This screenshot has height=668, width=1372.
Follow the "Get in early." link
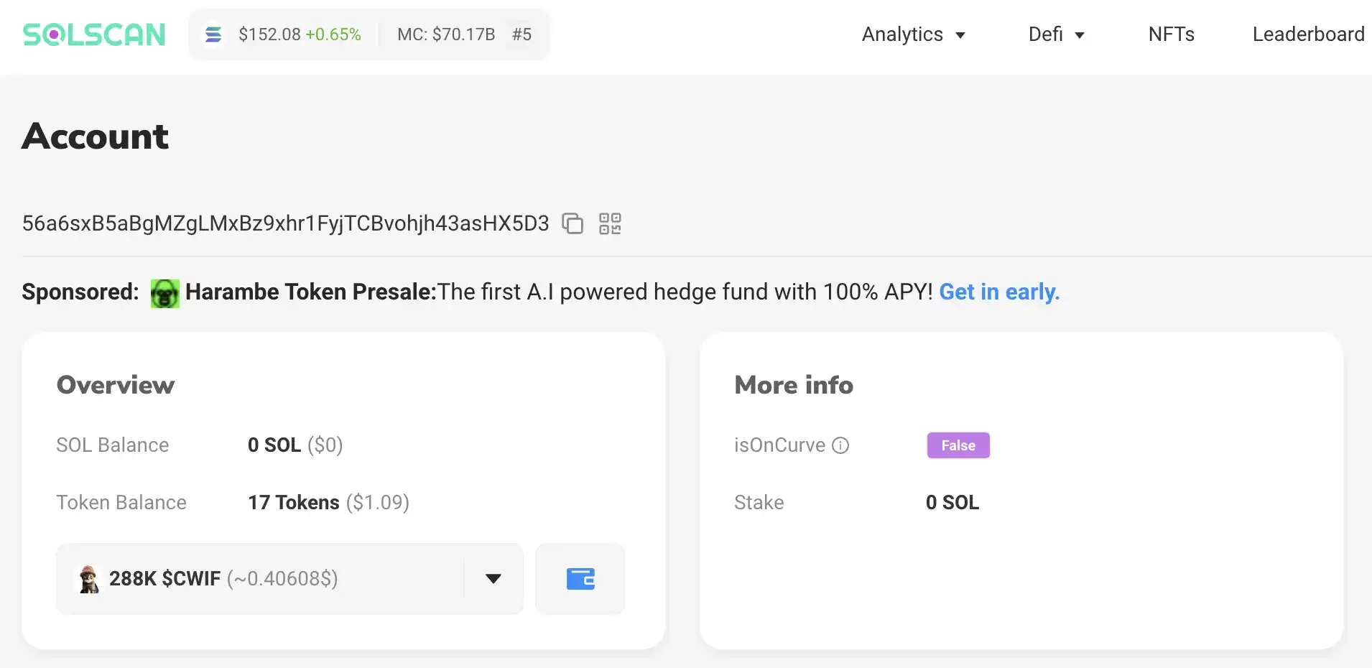click(x=999, y=292)
